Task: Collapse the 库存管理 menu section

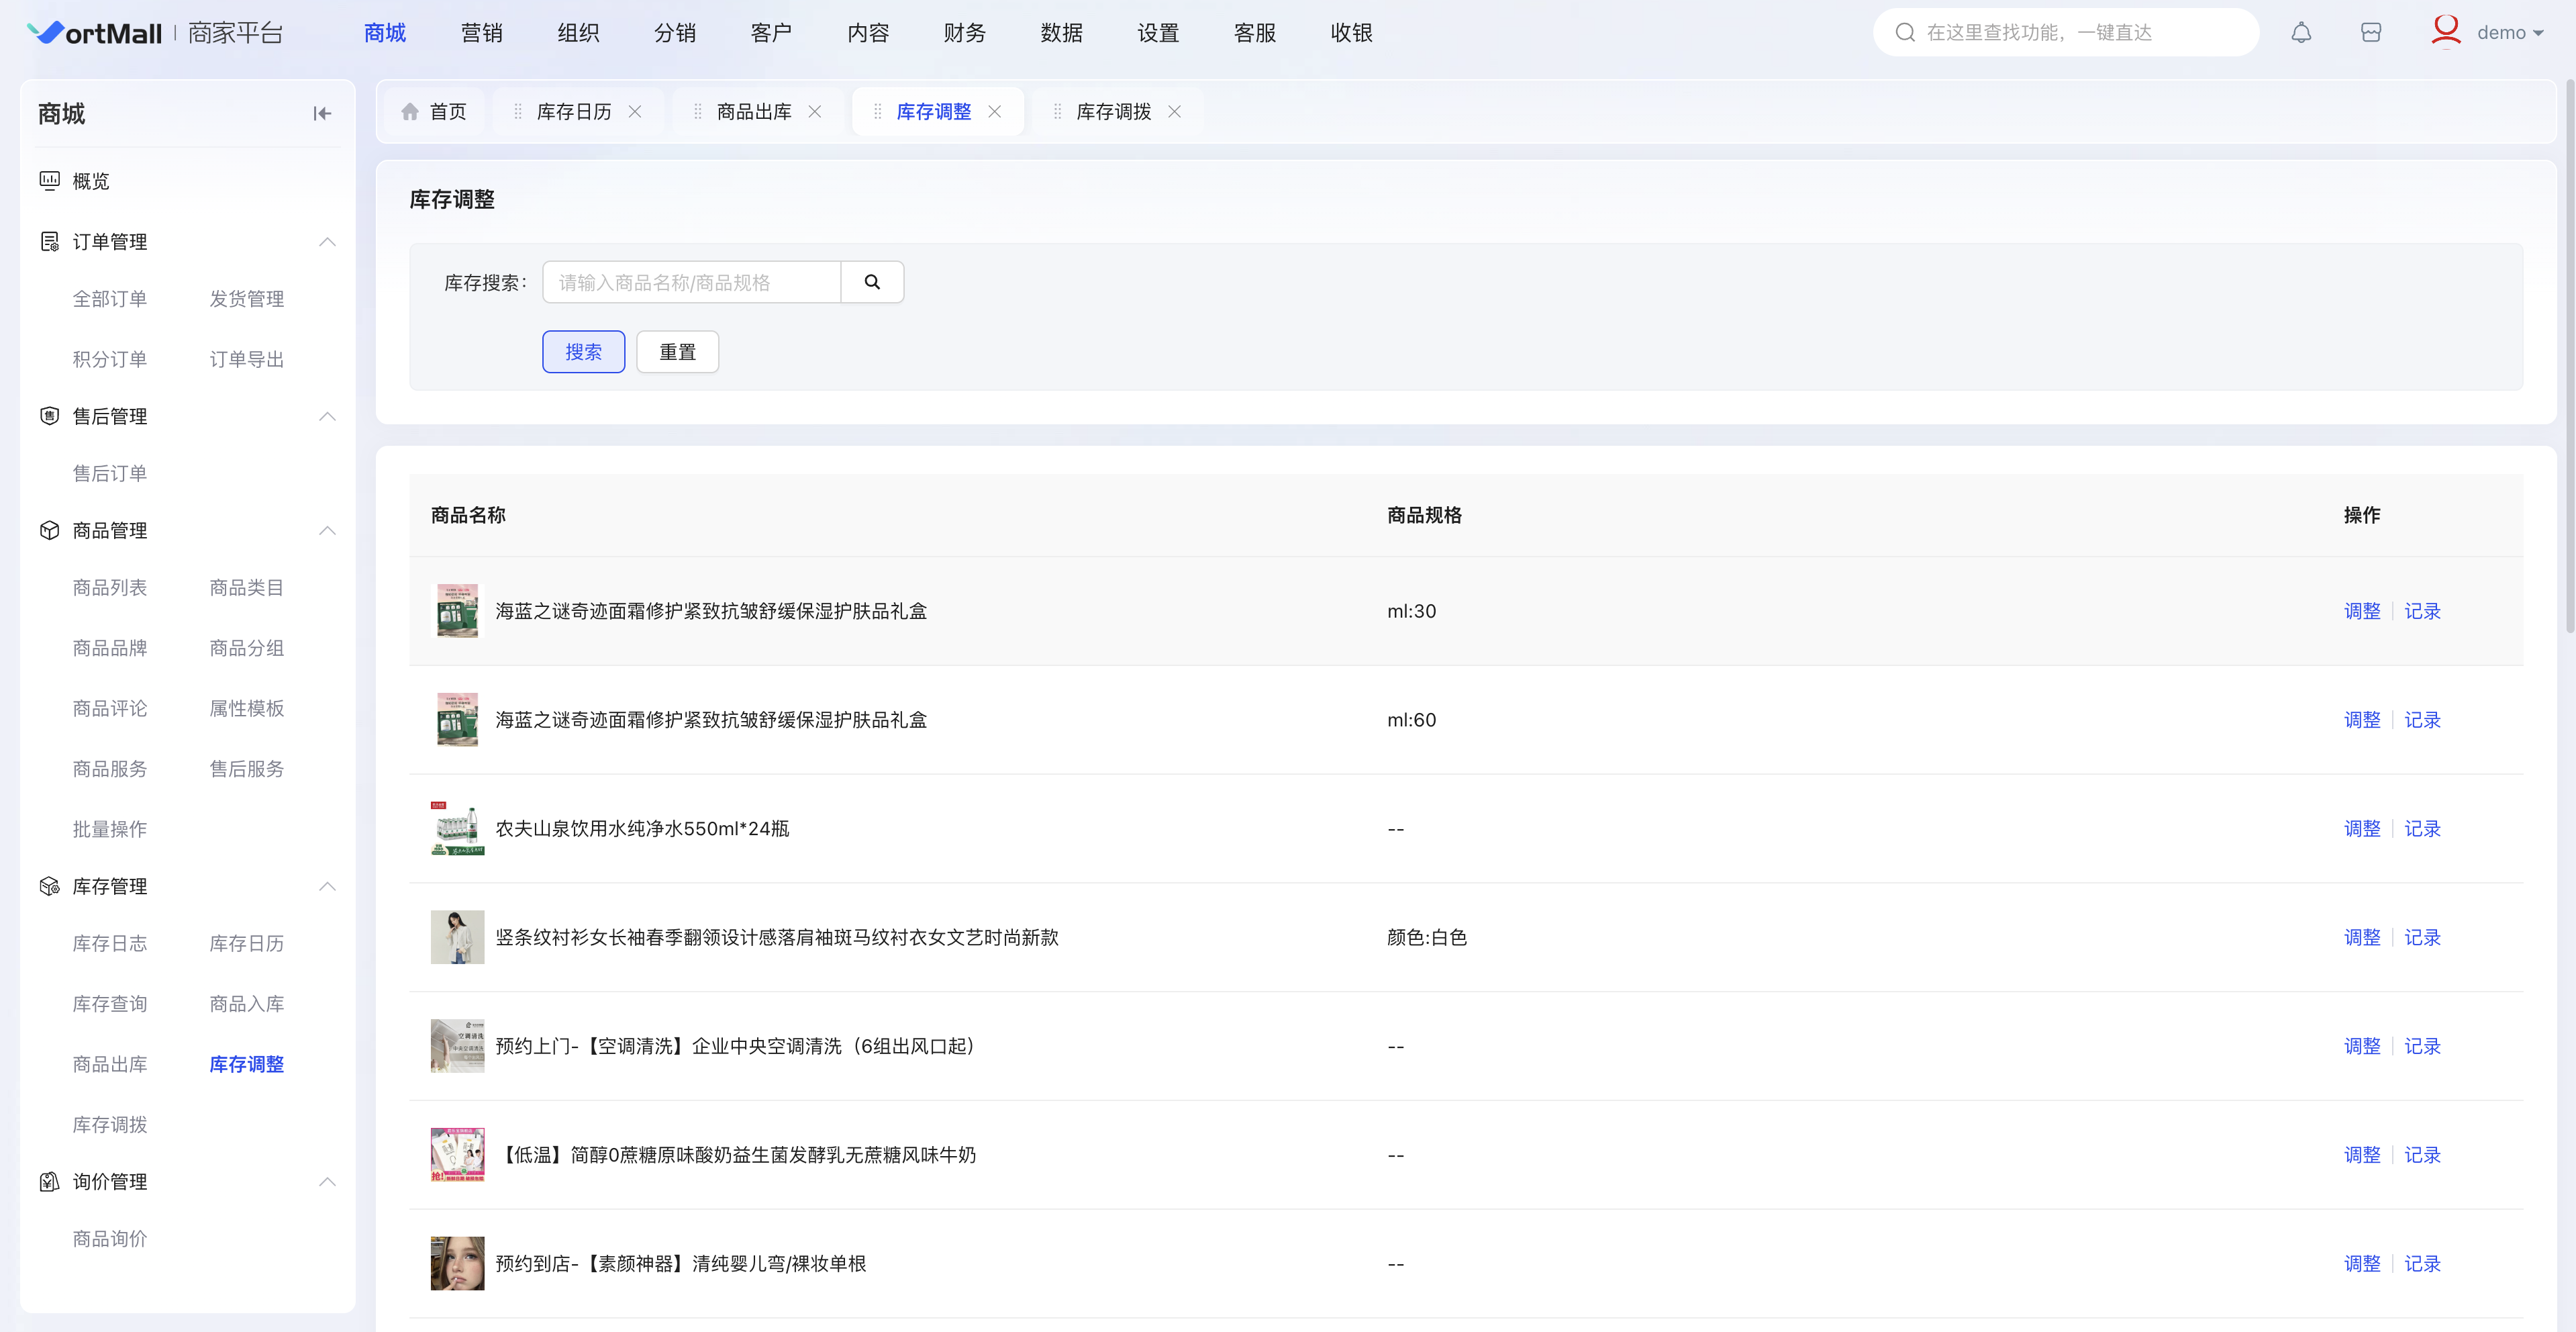Action: pos(327,887)
